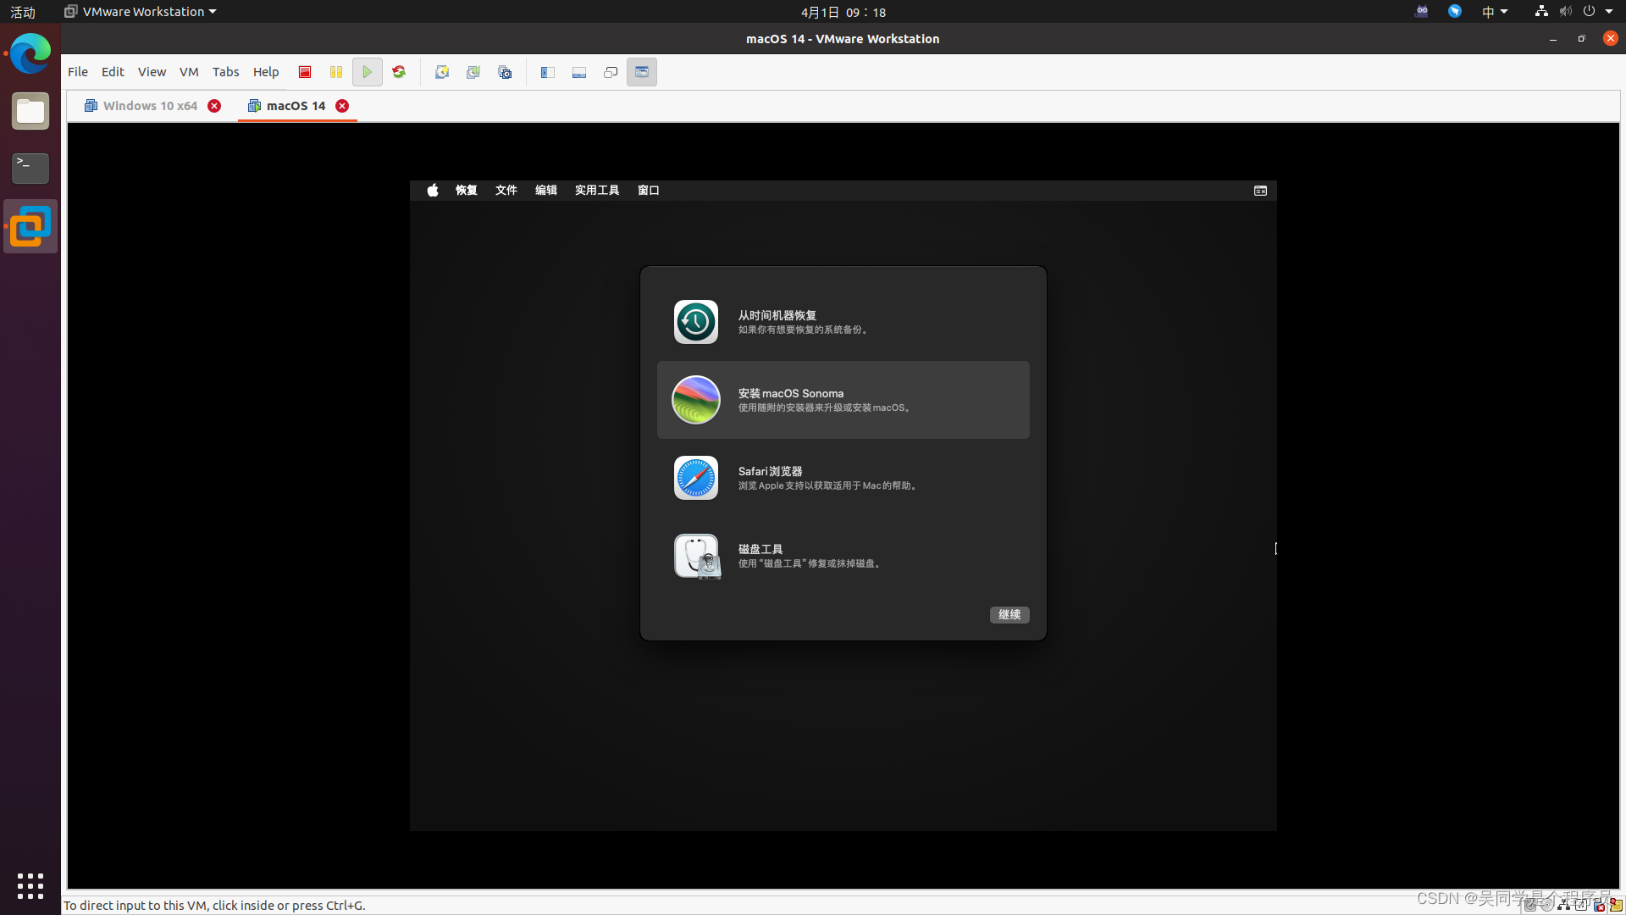Screen dimensions: 1626x915
Task: Take a snapshot of this virtual machine
Action: tap(442, 72)
